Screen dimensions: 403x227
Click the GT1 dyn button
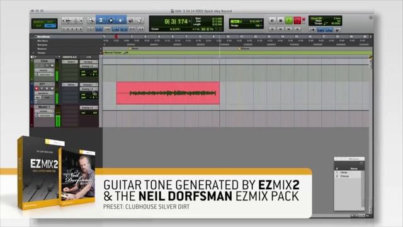tap(38, 97)
